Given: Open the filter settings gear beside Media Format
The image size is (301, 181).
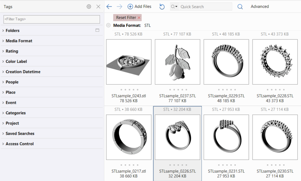Looking at the screenshot, I should tap(108, 25).
